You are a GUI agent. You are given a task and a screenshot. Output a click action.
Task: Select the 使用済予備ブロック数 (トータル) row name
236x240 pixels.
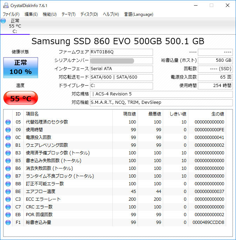58,153
